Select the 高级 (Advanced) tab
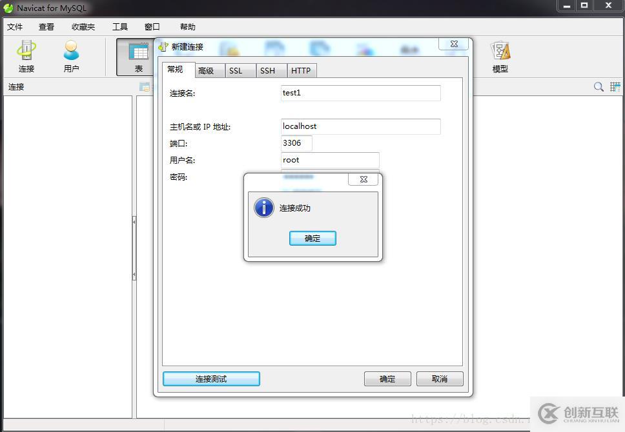 (x=208, y=70)
